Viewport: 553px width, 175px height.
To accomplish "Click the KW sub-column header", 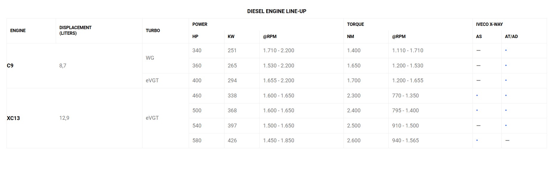I will [x=231, y=37].
